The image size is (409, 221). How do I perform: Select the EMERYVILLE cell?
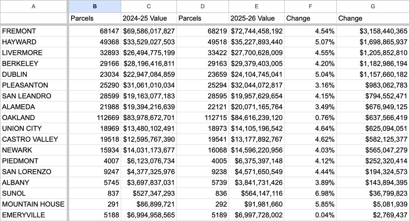pos(34,215)
